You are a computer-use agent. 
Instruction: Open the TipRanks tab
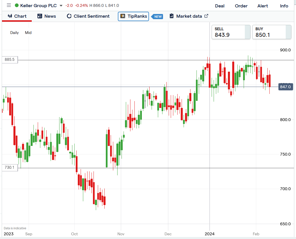coord(134,16)
